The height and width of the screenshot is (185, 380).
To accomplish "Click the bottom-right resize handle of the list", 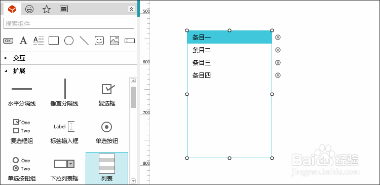I will click(272, 158).
